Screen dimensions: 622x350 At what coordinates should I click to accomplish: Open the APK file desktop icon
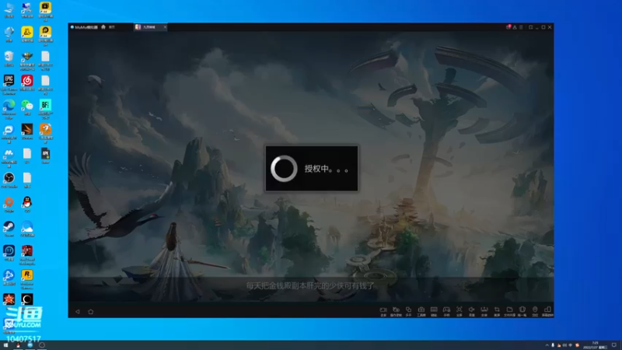click(45, 156)
